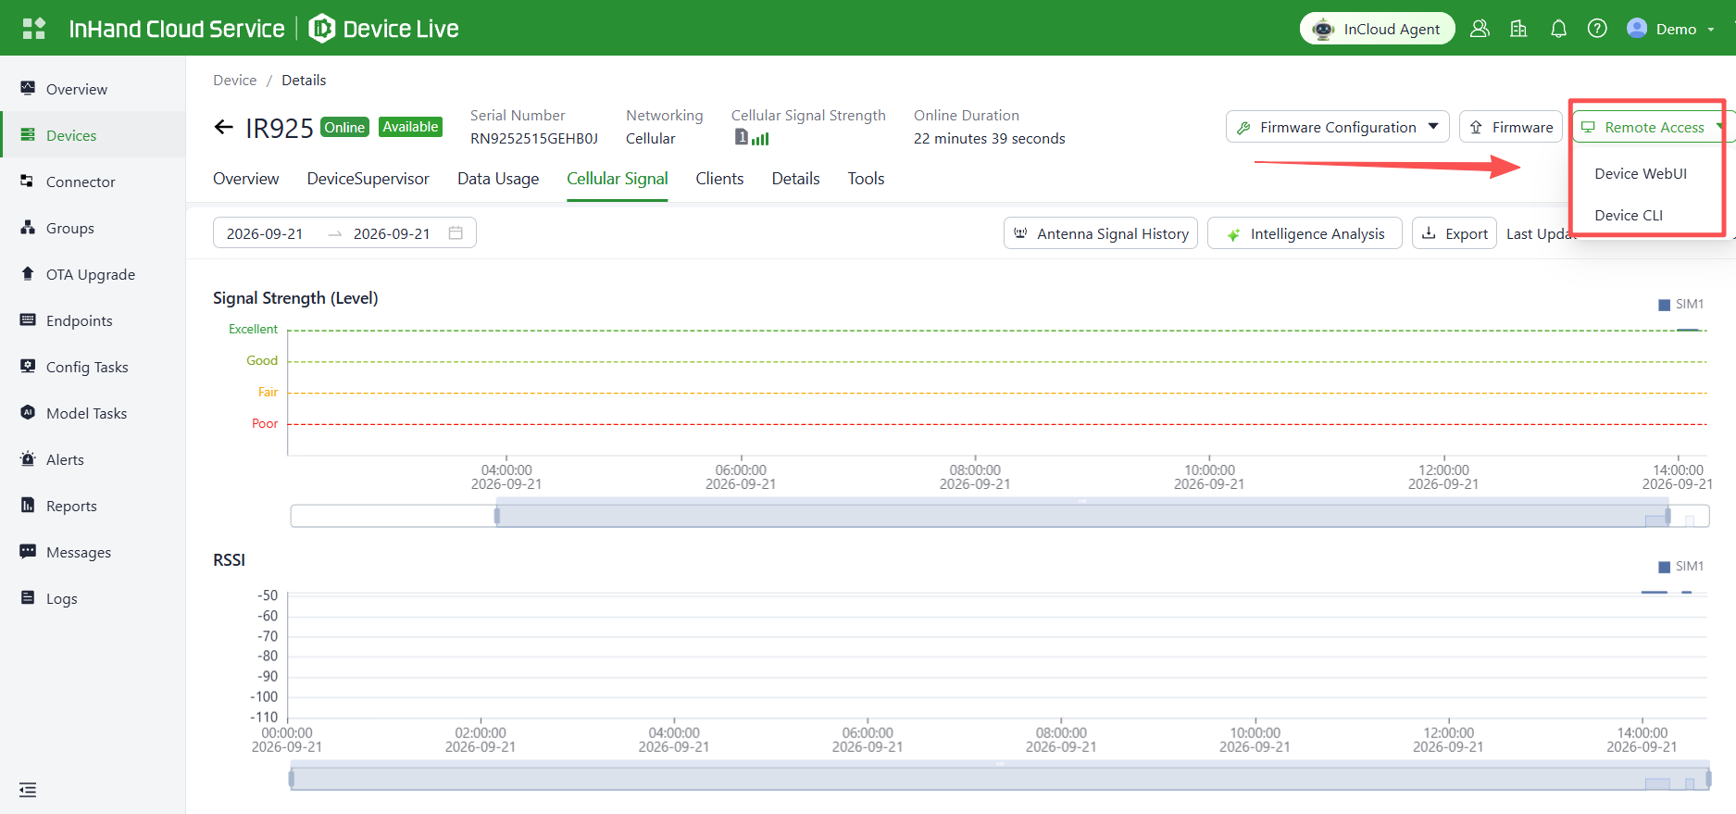Image resolution: width=1736 pixels, height=814 pixels.
Task: Click the Groups sidebar icon
Action: (x=28, y=227)
